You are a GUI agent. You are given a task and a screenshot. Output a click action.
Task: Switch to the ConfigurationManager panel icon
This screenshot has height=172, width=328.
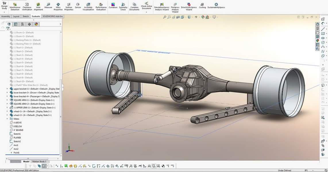(x=22, y=24)
